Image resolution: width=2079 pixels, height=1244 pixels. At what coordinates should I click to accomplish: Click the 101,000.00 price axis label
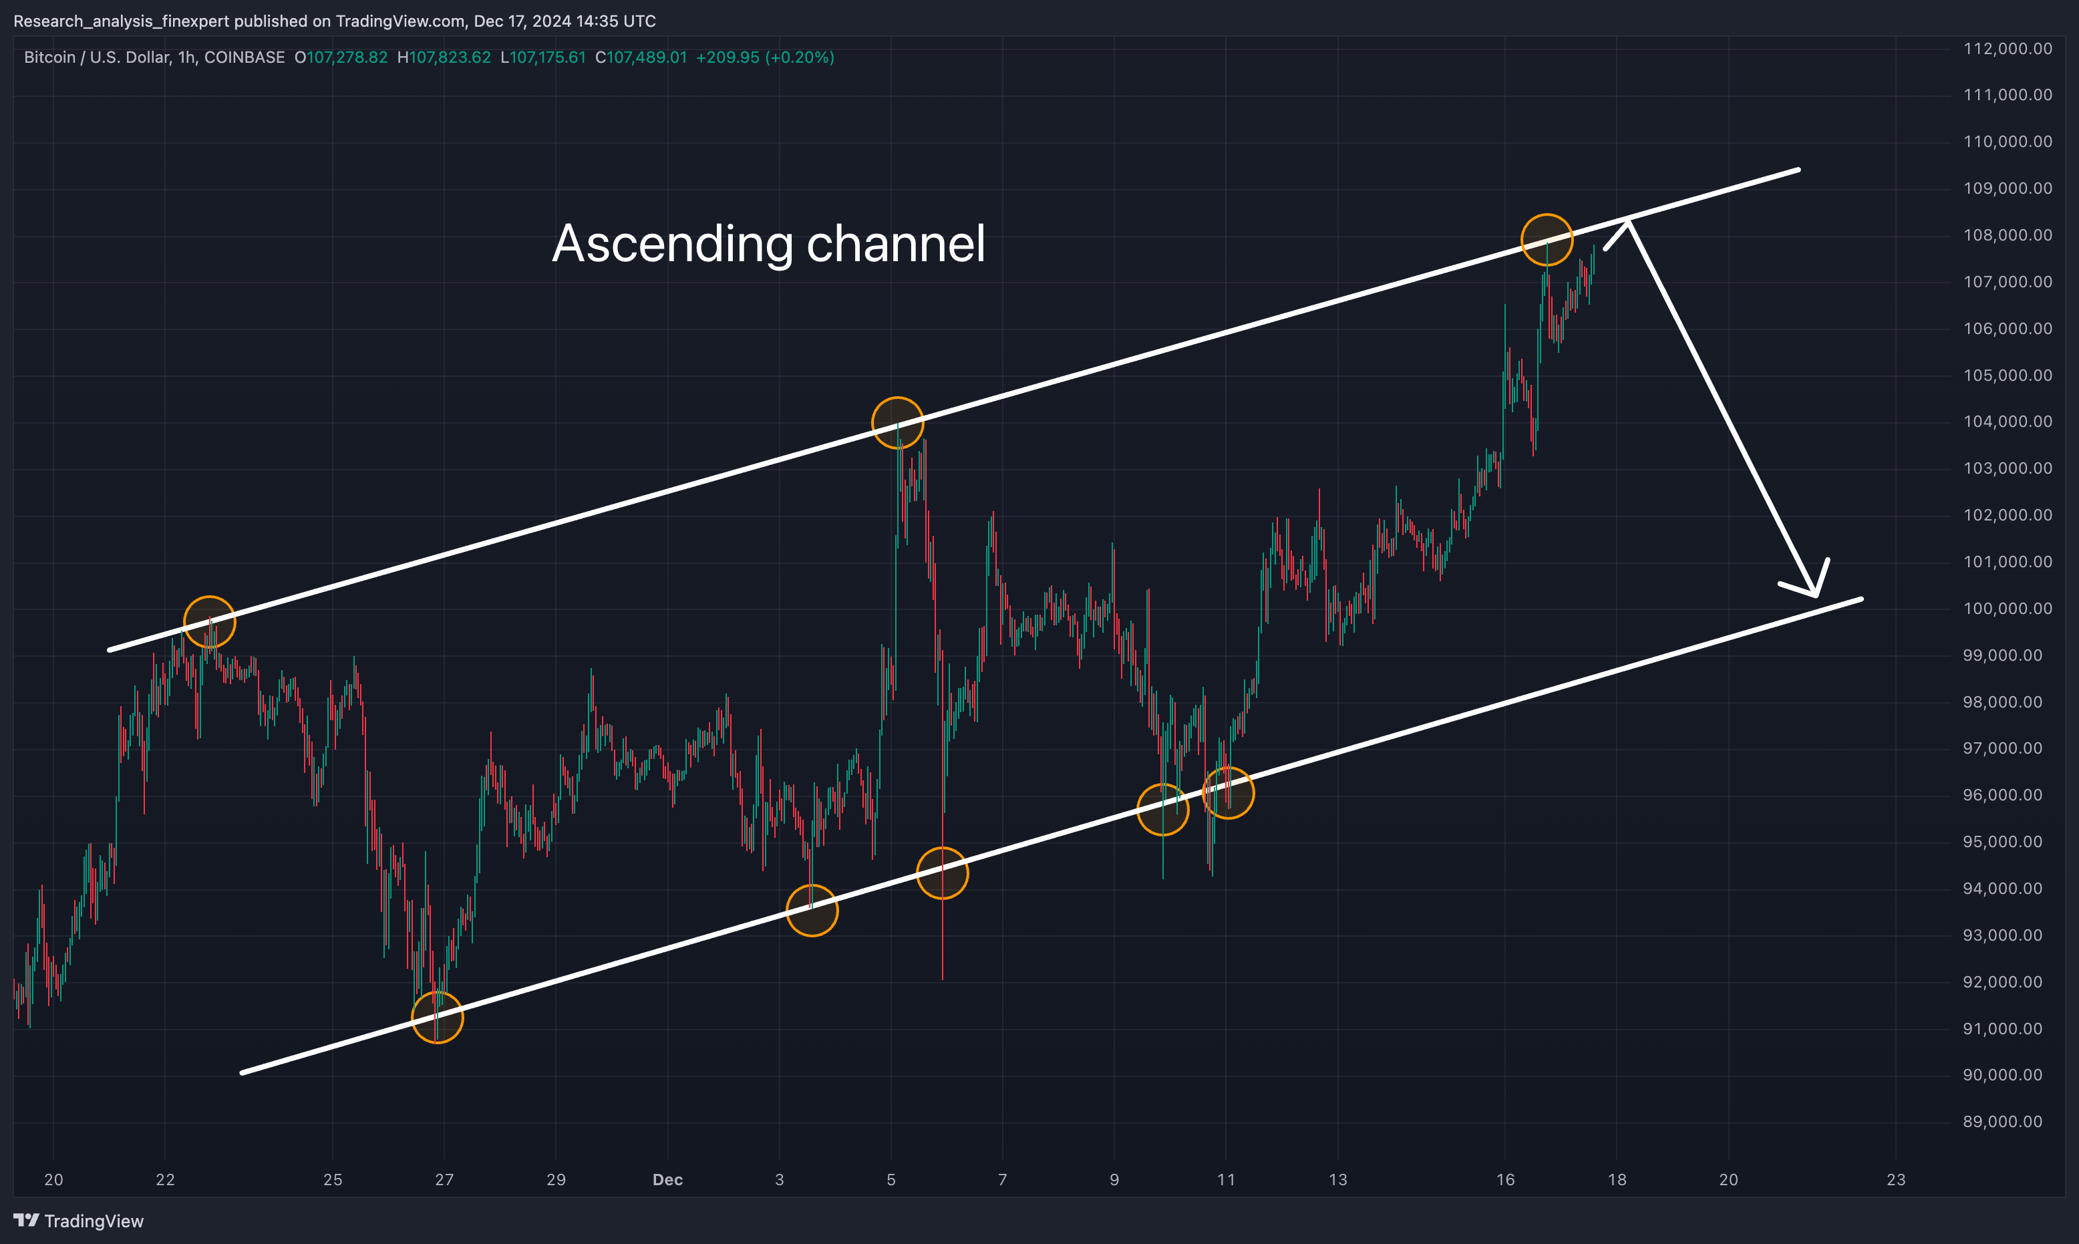(2008, 562)
